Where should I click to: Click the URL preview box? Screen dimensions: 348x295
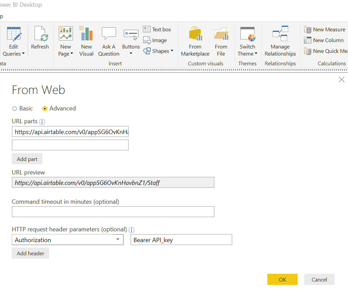(113, 183)
